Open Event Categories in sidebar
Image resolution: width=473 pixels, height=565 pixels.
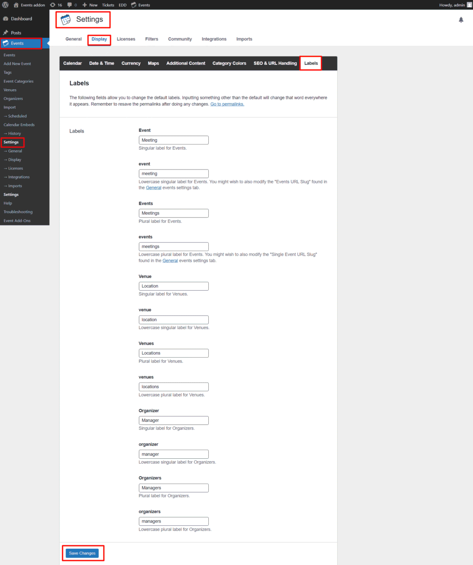click(18, 81)
